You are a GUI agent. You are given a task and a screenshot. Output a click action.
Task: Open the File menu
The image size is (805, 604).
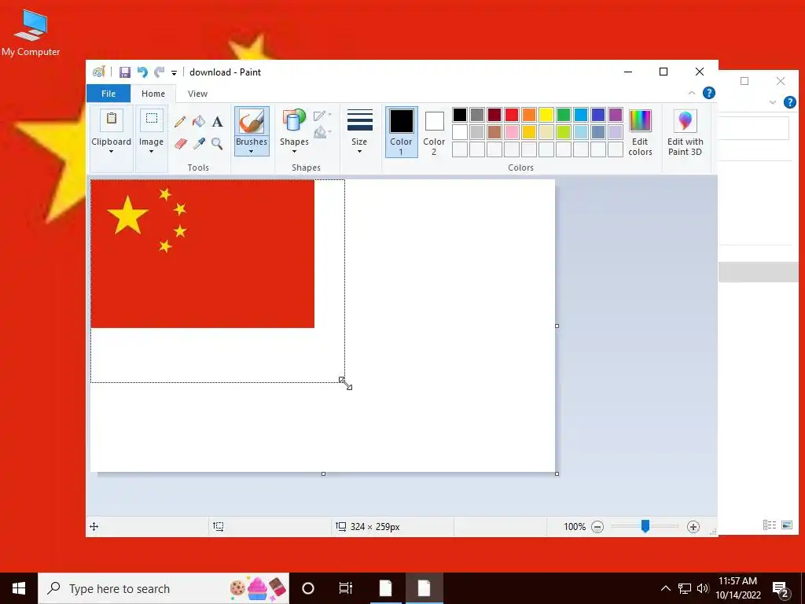108,94
